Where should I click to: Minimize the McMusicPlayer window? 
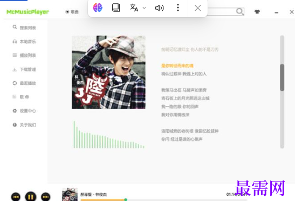pos(276,12)
